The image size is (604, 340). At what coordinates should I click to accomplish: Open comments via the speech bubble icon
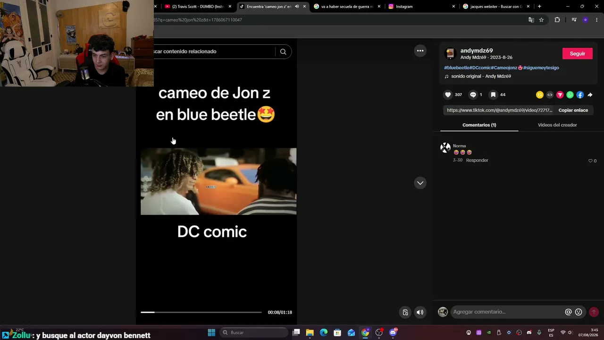[473, 95]
